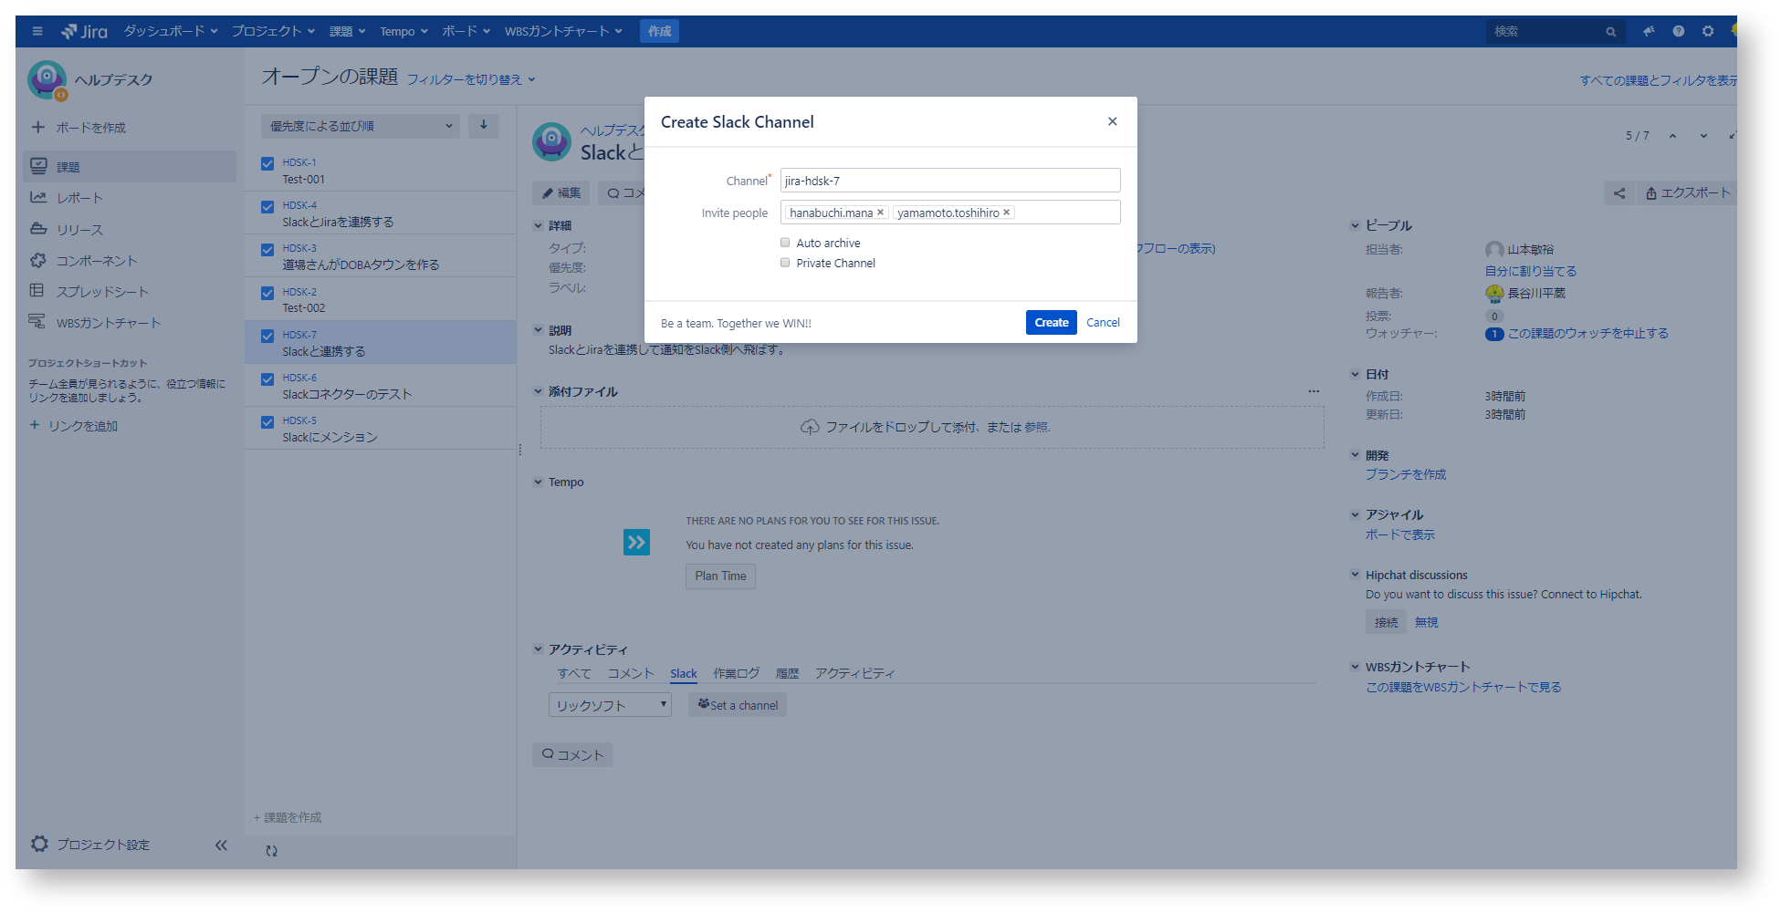Click Cancel in the dialog

pos(1103,323)
